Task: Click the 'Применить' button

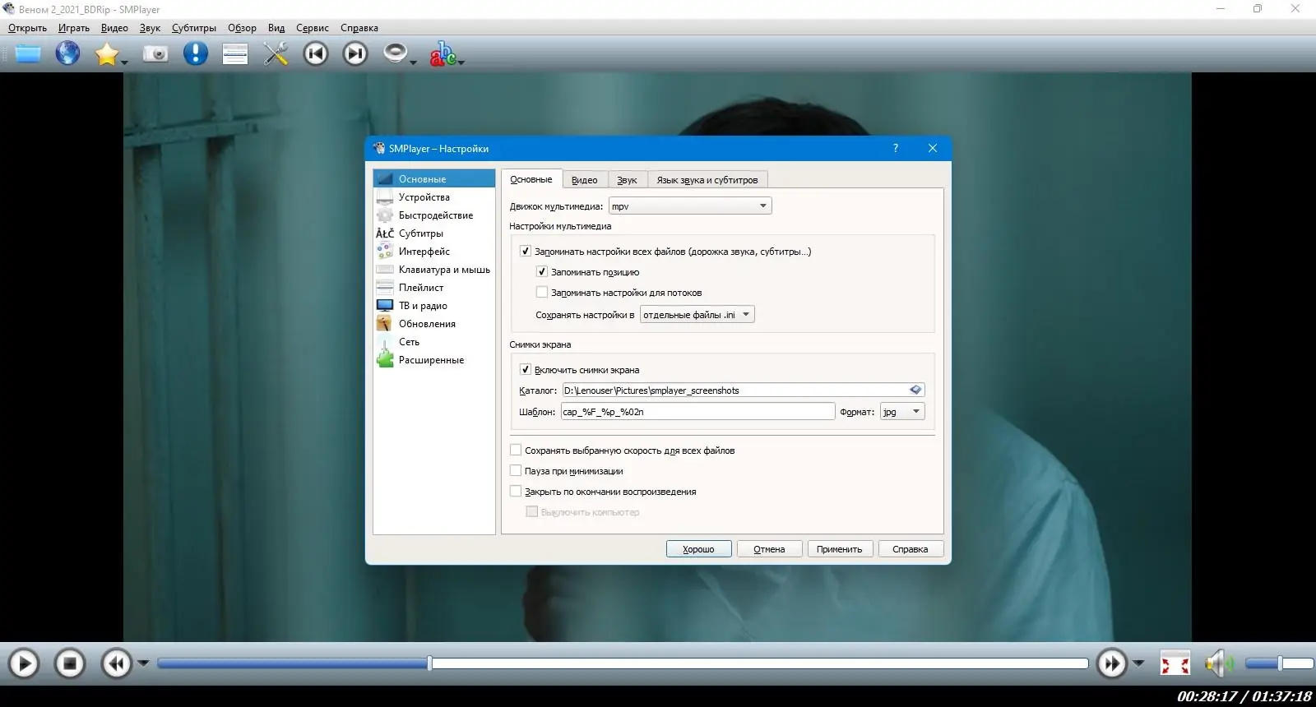Action: [840, 549]
